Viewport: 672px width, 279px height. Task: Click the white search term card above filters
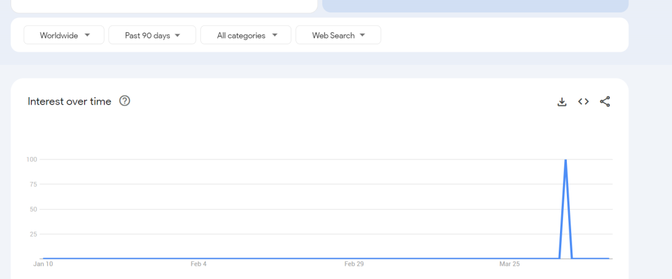[164, 6]
